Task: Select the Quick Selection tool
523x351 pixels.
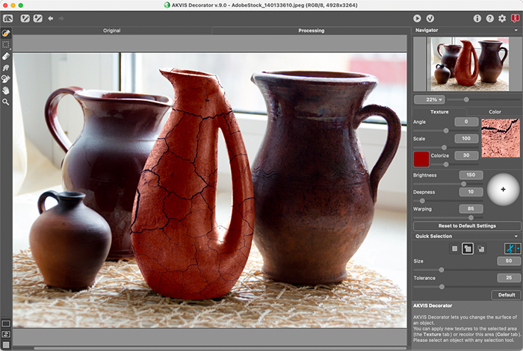Action: (x=6, y=34)
